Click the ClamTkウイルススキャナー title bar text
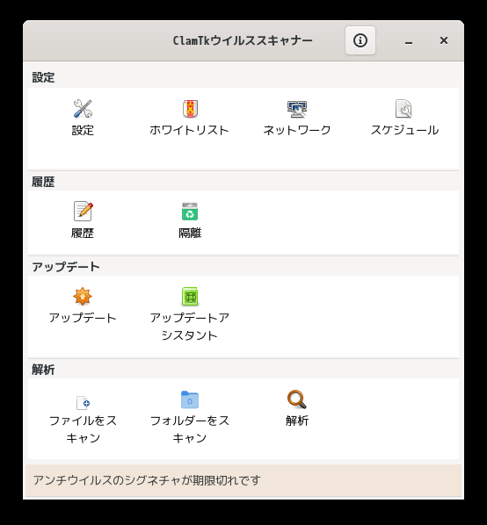The height and width of the screenshot is (525, 487). (x=243, y=40)
